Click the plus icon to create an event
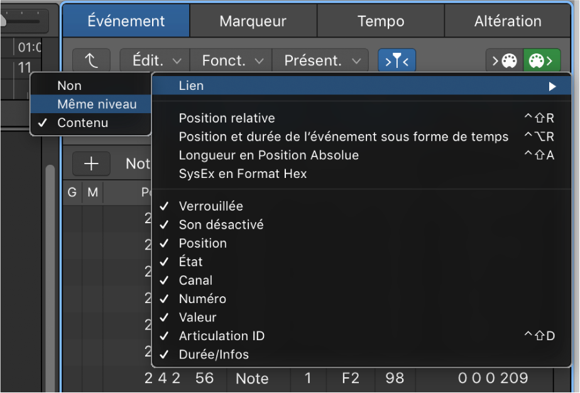The image size is (580, 393). coord(92,163)
